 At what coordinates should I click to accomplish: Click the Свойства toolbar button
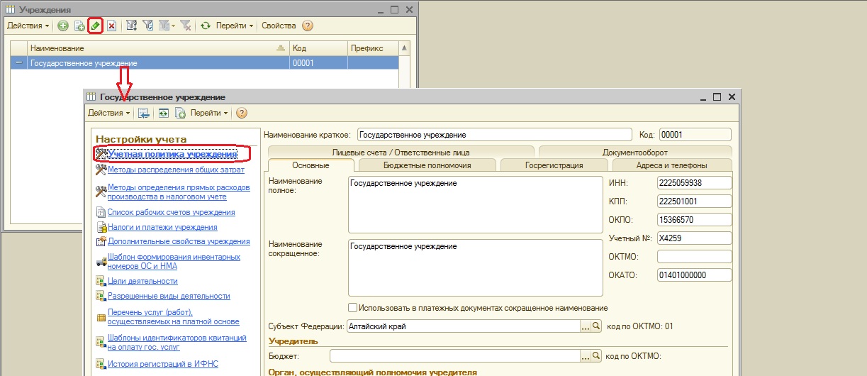[279, 26]
